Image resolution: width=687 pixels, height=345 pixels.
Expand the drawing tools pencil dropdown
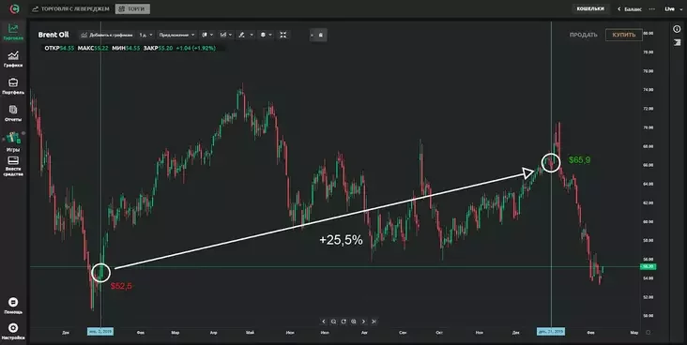pos(246,35)
